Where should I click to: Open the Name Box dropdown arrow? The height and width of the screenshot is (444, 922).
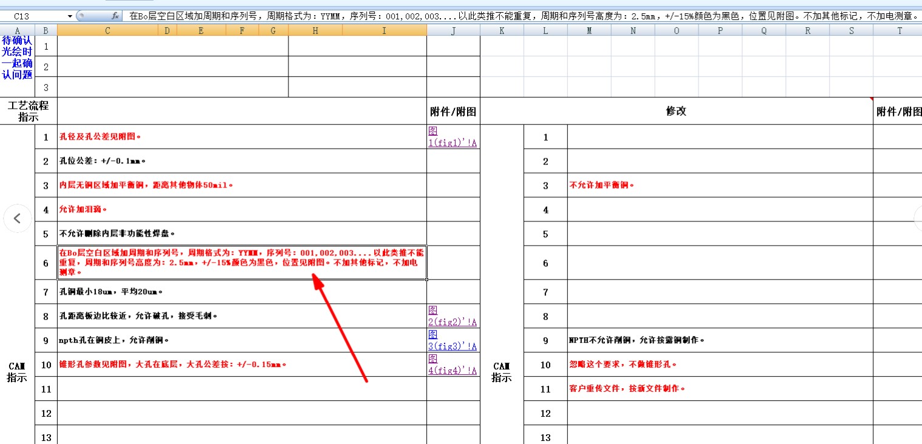coord(70,16)
